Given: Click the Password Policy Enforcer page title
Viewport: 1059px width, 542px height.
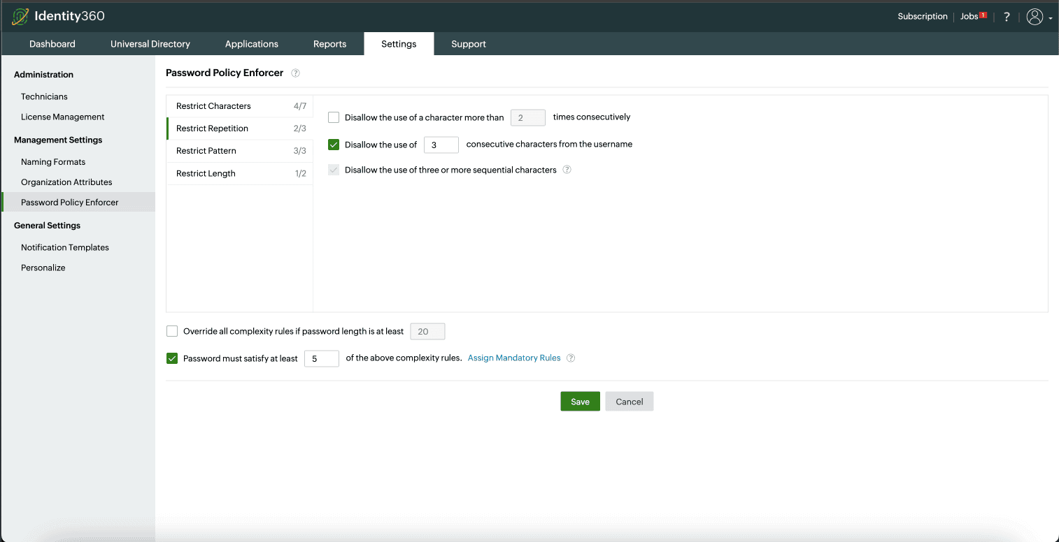Looking at the screenshot, I should tap(225, 73).
